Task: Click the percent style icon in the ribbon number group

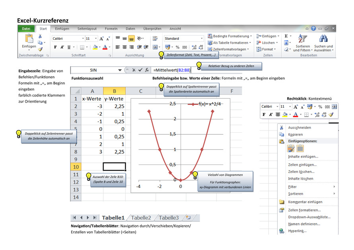Action: (178, 47)
